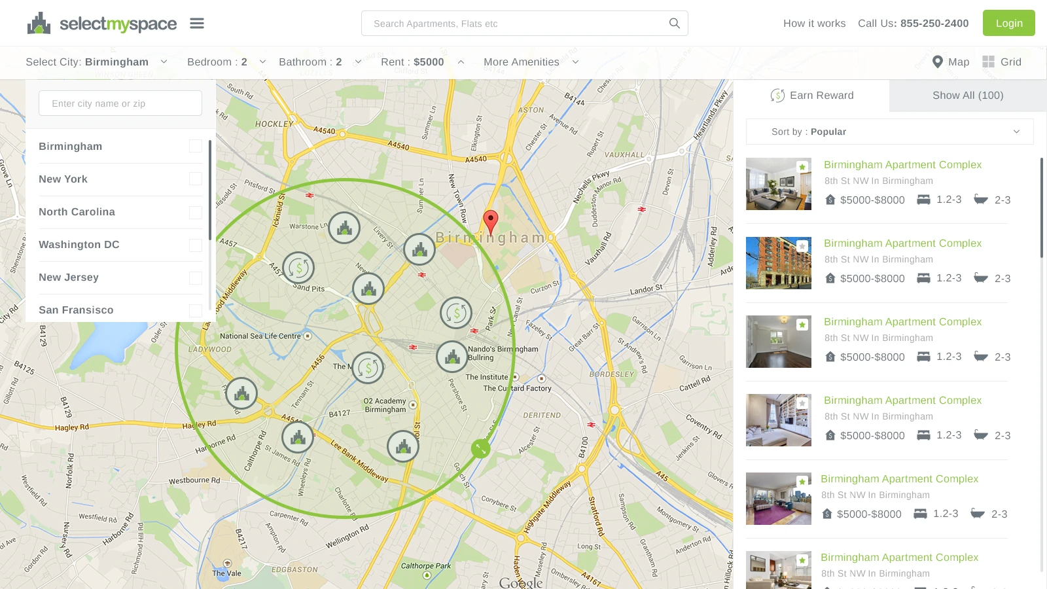Click building marker beside Nando's Birmingham Bullring
The height and width of the screenshot is (589, 1047).
point(452,357)
